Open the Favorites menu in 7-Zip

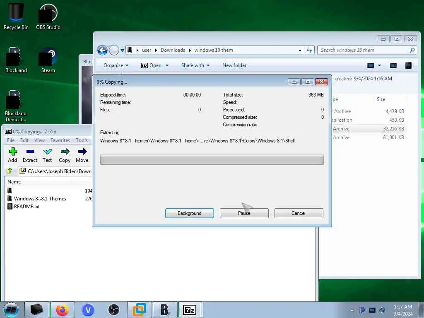coord(60,140)
